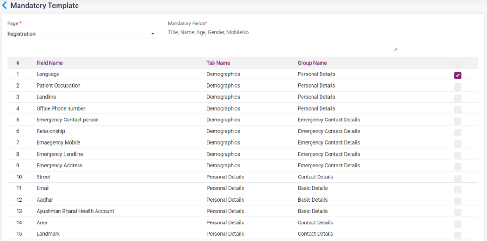The image size is (487, 241).
Task: Check the Patient Occupation checkbox
Action: [x=458, y=86]
